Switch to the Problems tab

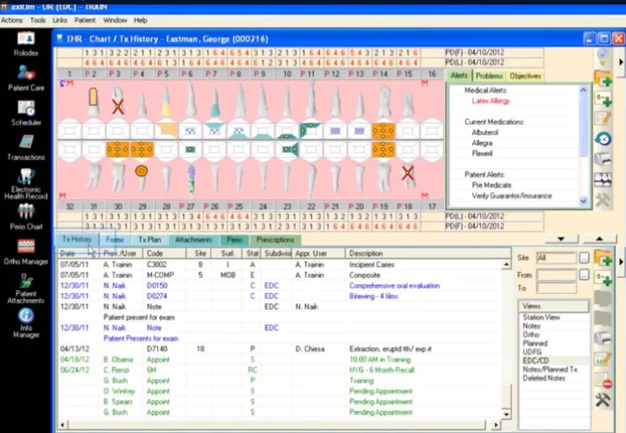click(x=489, y=77)
